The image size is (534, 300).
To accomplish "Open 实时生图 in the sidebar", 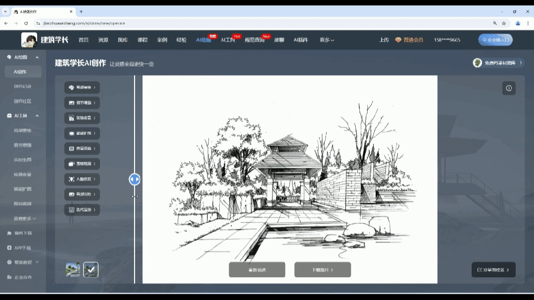I will click(x=22, y=160).
